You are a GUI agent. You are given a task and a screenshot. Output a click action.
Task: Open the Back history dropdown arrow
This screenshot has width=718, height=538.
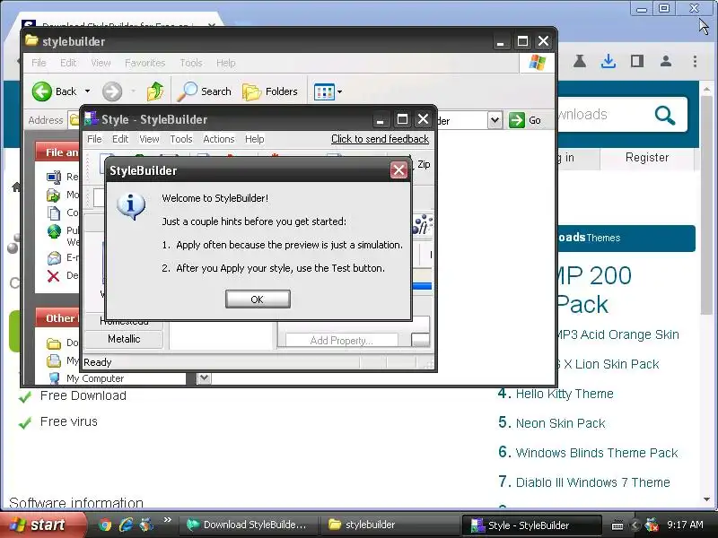click(x=87, y=91)
